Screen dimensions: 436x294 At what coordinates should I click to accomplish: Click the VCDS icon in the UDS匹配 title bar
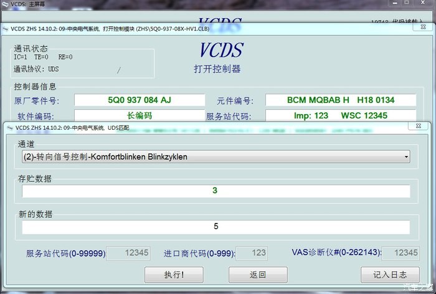[x=10, y=128]
